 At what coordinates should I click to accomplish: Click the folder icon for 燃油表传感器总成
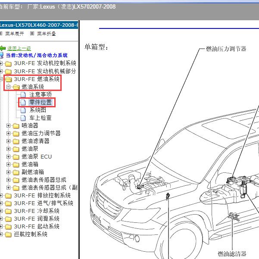coord(16,180)
